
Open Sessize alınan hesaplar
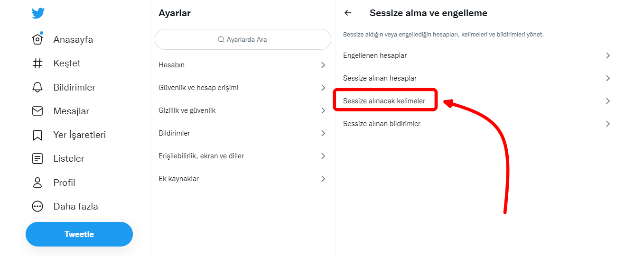tap(380, 78)
